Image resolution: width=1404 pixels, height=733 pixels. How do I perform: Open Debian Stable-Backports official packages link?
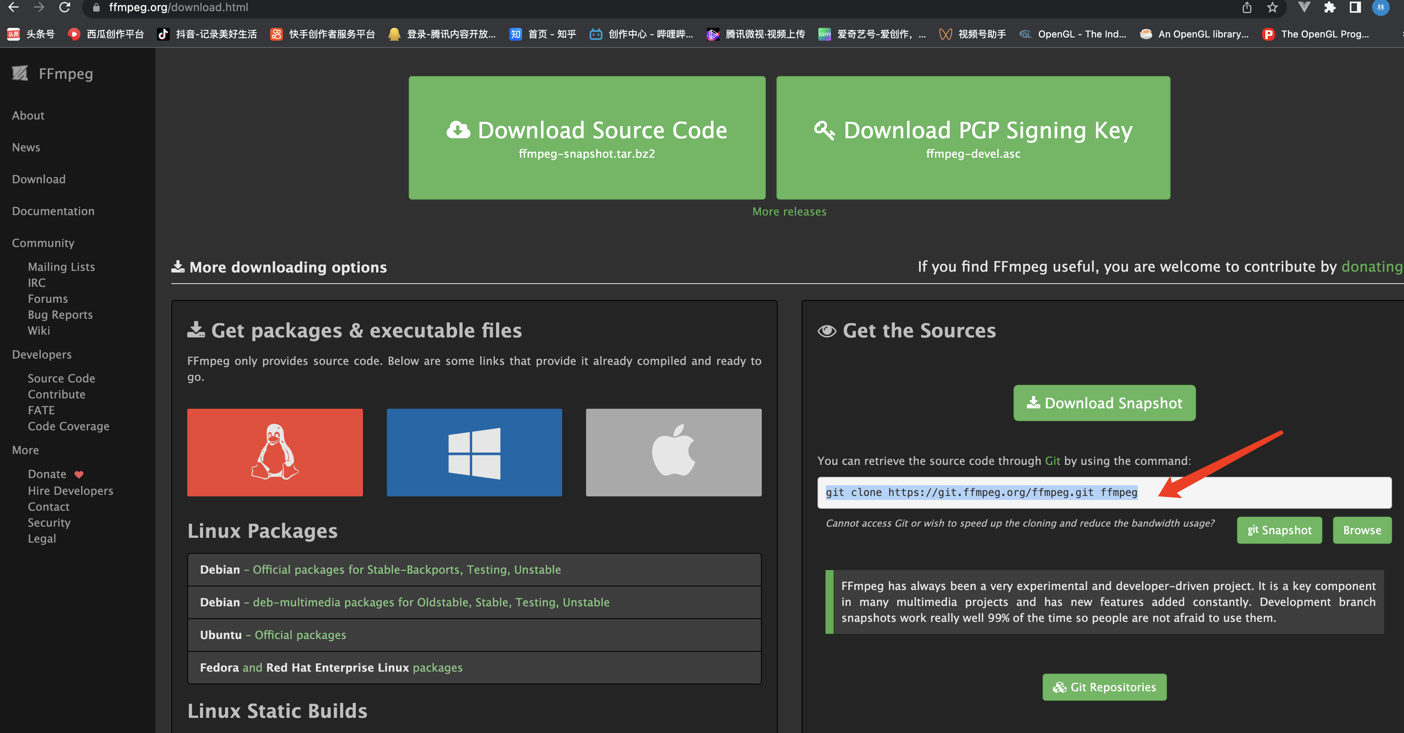click(x=407, y=570)
